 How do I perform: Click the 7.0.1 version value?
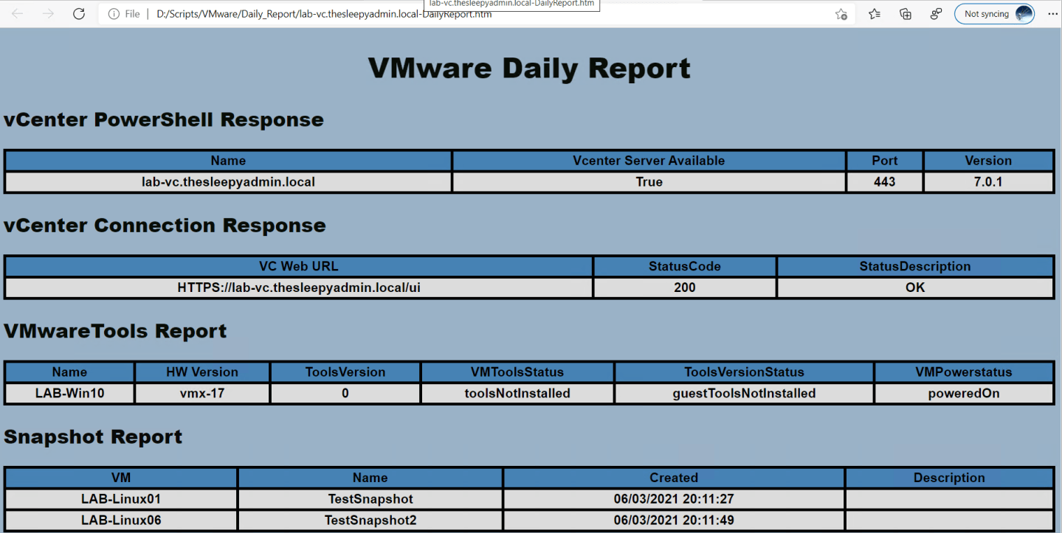coord(988,181)
